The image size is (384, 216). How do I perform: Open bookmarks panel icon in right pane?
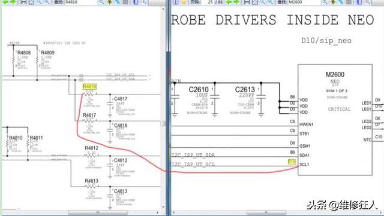coord(176,2)
